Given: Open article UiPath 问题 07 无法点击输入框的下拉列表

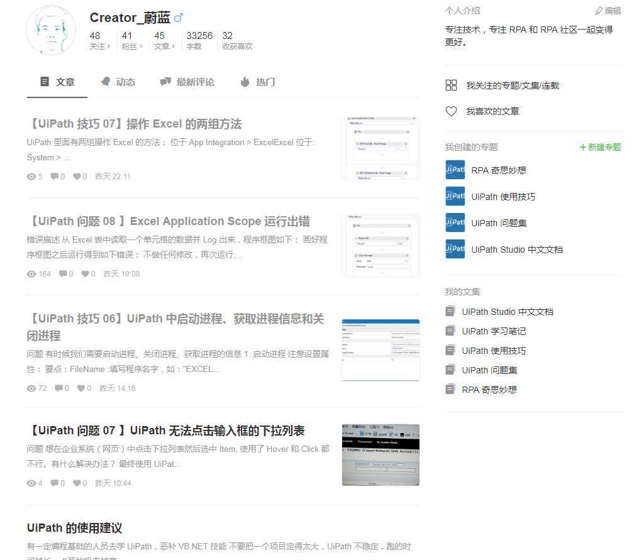Looking at the screenshot, I should coord(166,431).
